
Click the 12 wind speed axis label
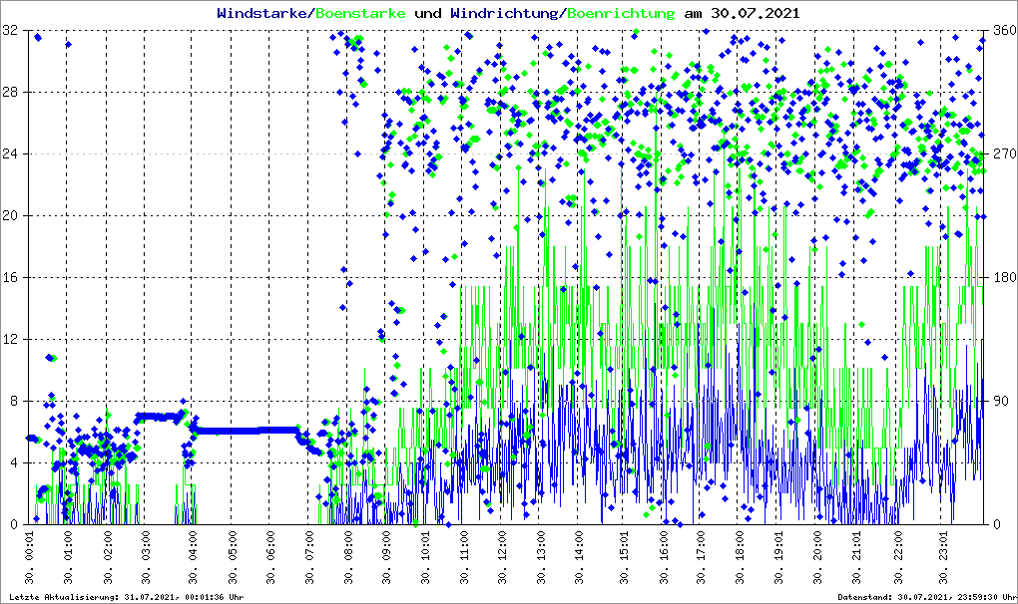point(11,340)
